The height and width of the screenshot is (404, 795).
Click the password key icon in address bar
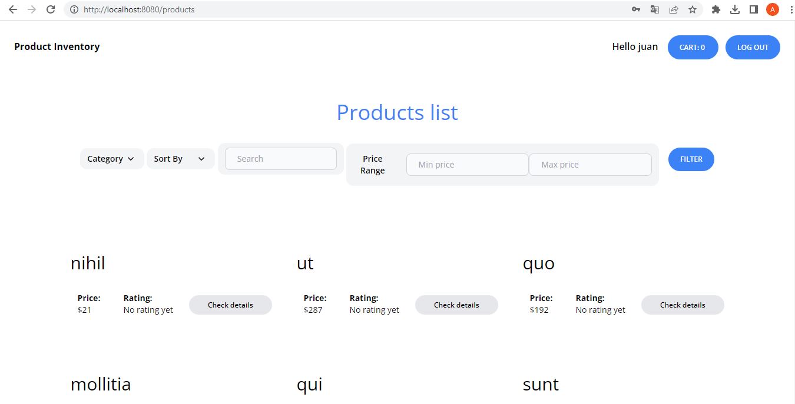[x=635, y=9]
